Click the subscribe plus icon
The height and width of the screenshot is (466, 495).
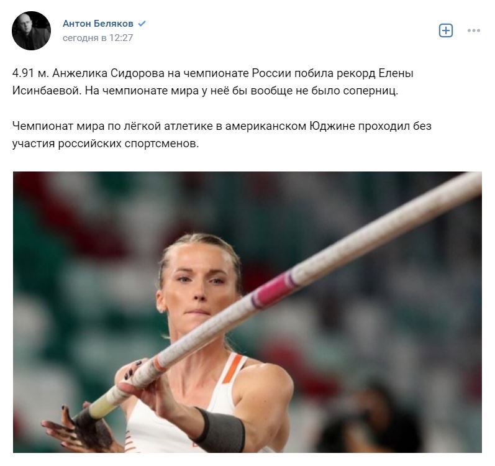tap(446, 30)
